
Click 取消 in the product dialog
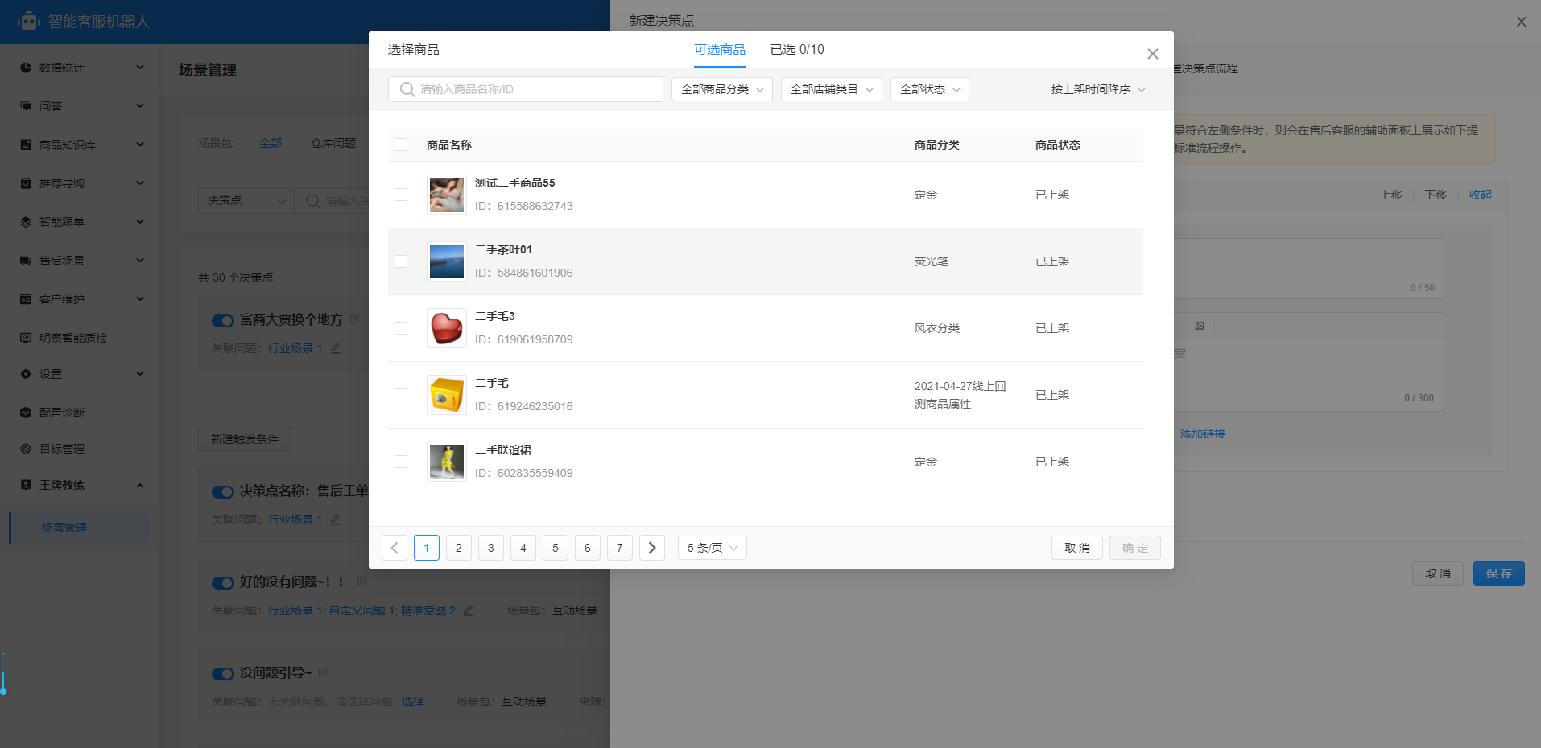click(1077, 548)
